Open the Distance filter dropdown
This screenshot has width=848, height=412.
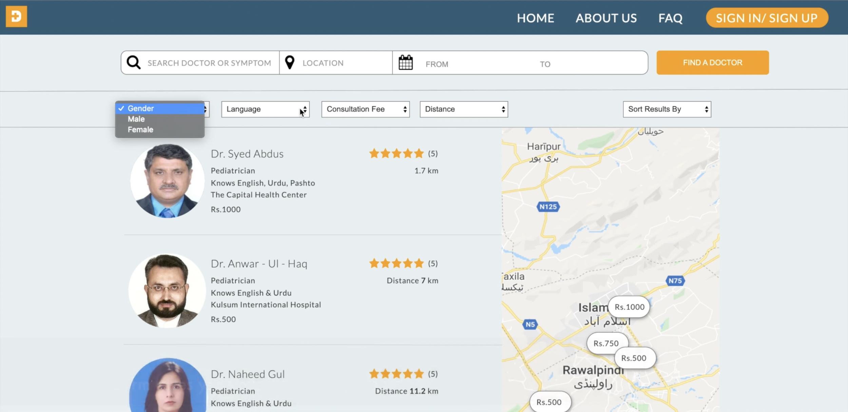[x=463, y=109]
